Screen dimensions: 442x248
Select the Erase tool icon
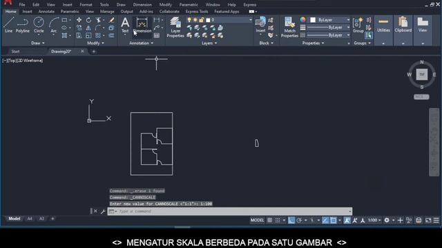coord(112,20)
